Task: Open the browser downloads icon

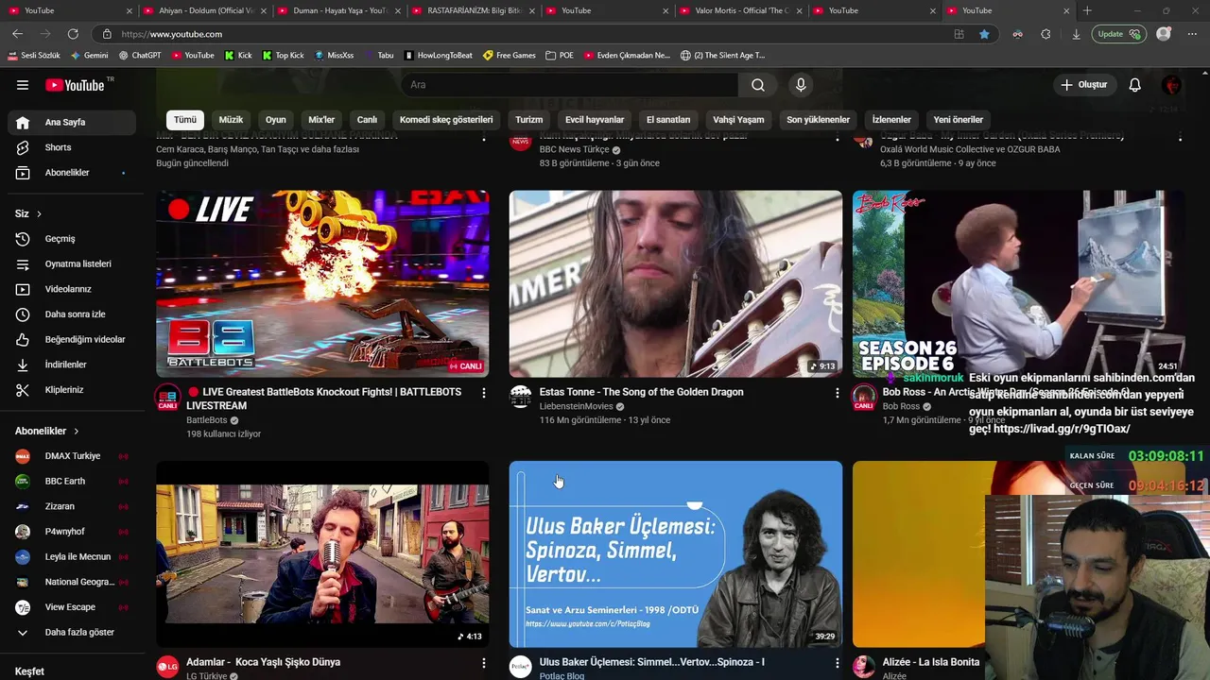Action: (1076, 34)
